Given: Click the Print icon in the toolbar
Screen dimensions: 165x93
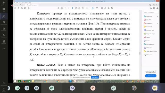Looking at the screenshot, I should click(x=25, y=8).
